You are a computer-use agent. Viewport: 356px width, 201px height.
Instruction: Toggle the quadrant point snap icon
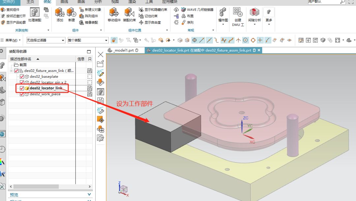tap(253, 40)
